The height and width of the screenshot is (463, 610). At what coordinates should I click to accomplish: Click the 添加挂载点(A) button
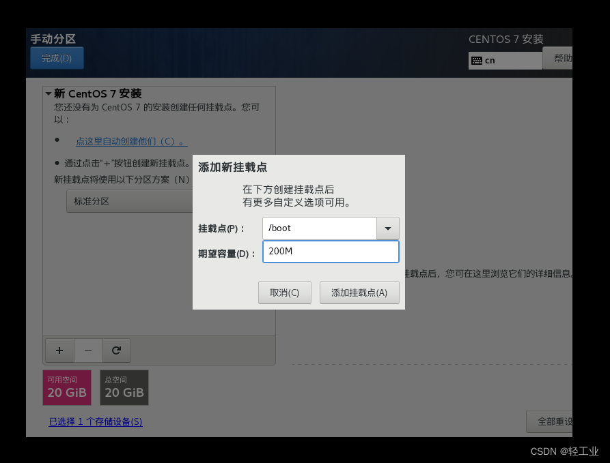(359, 293)
